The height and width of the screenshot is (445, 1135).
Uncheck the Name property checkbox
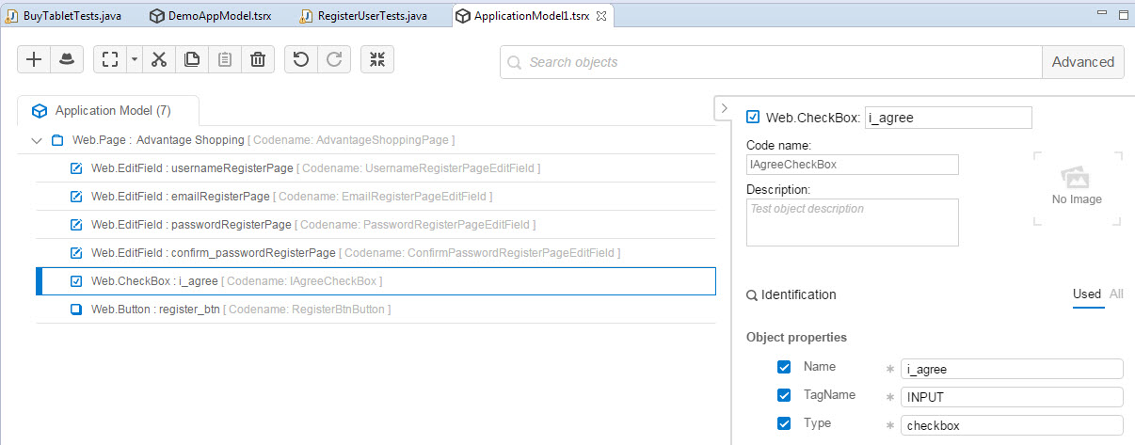point(783,367)
